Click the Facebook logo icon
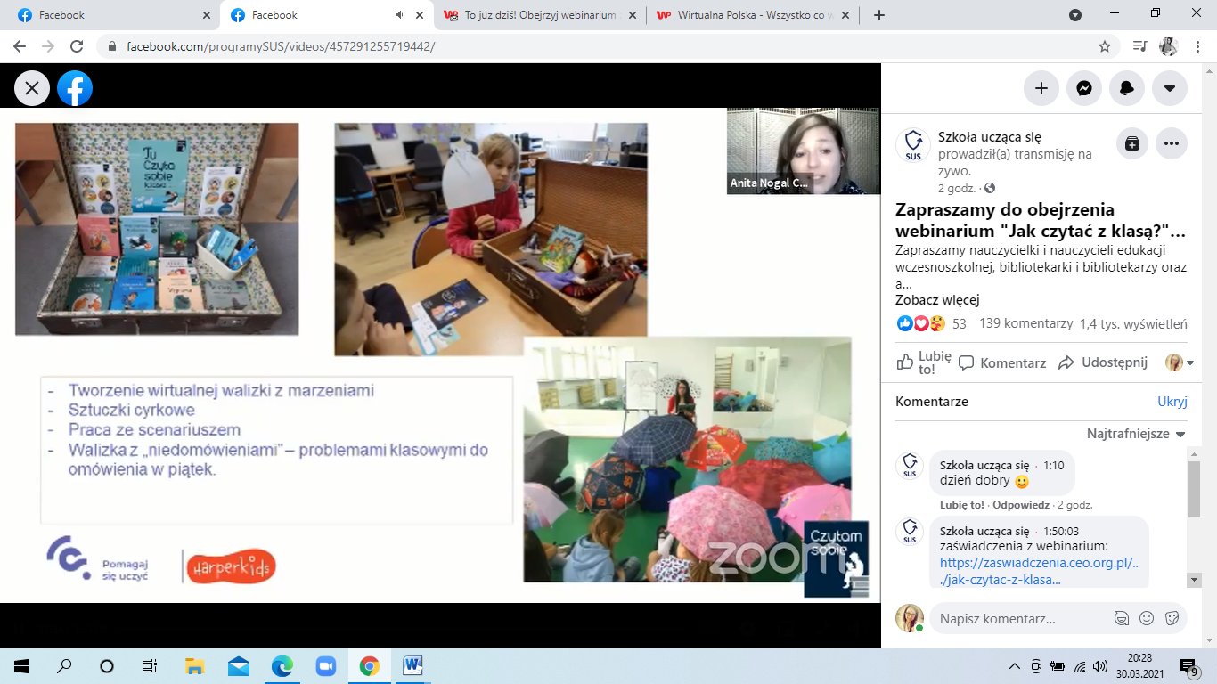The width and height of the screenshot is (1217, 684). [x=75, y=88]
